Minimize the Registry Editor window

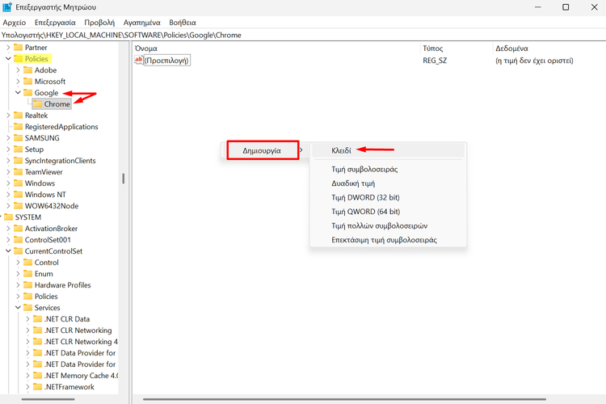537,7
